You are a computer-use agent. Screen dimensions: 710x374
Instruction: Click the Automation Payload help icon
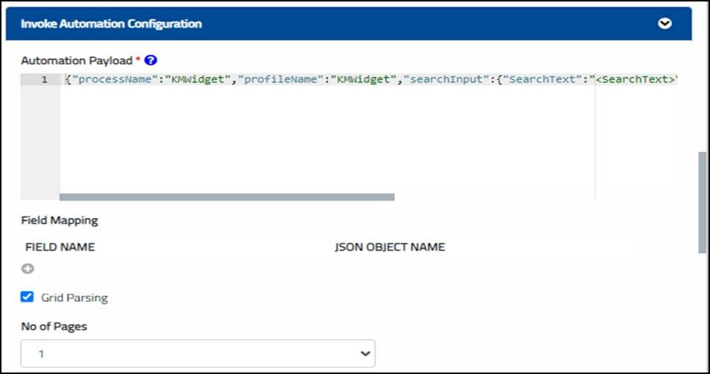tap(151, 60)
